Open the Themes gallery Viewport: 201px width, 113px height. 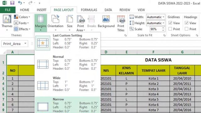tap(7, 23)
